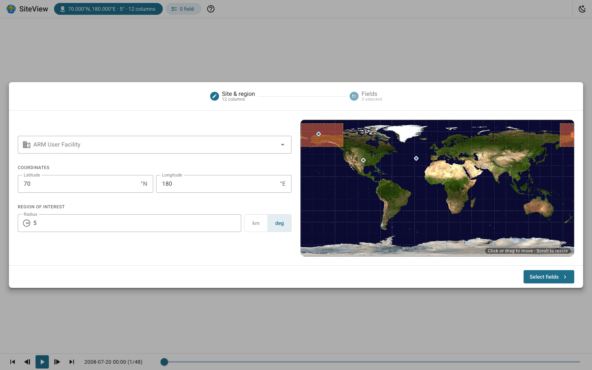Viewport: 592px width, 370px height.
Task: Start playback with the play button
Action: tap(42, 362)
